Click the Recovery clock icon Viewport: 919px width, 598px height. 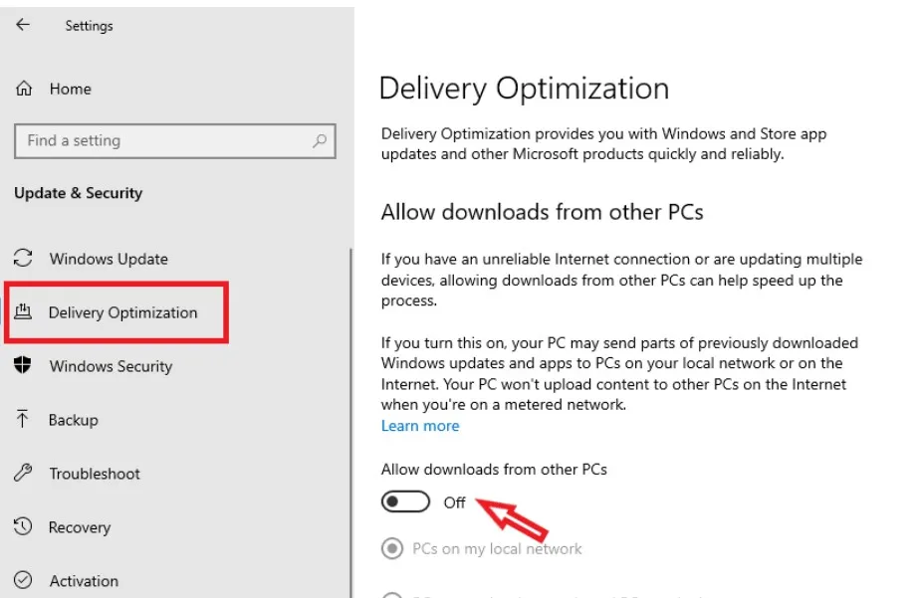tap(24, 527)
